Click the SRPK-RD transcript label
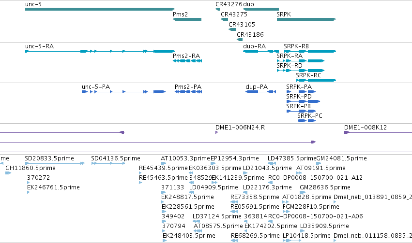412x243 pixels. [x=290, y=66]
